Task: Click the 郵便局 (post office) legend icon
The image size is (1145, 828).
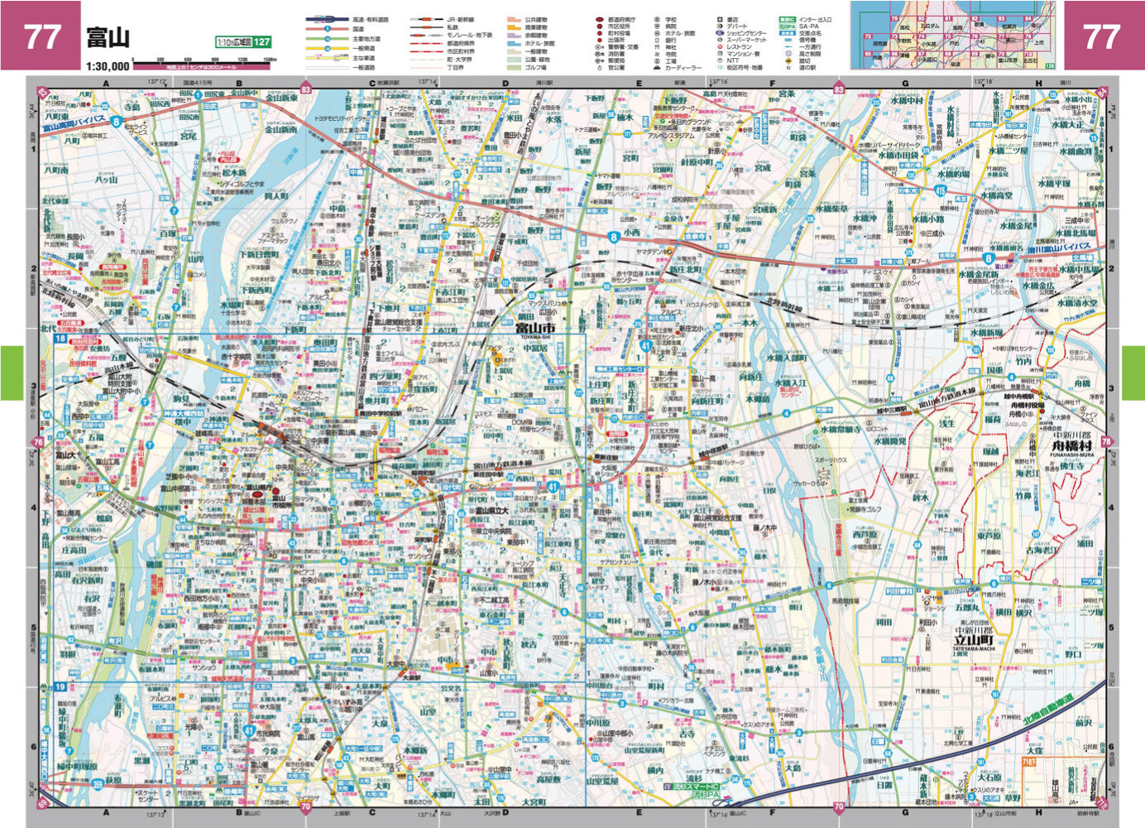Action: [599, 60]
